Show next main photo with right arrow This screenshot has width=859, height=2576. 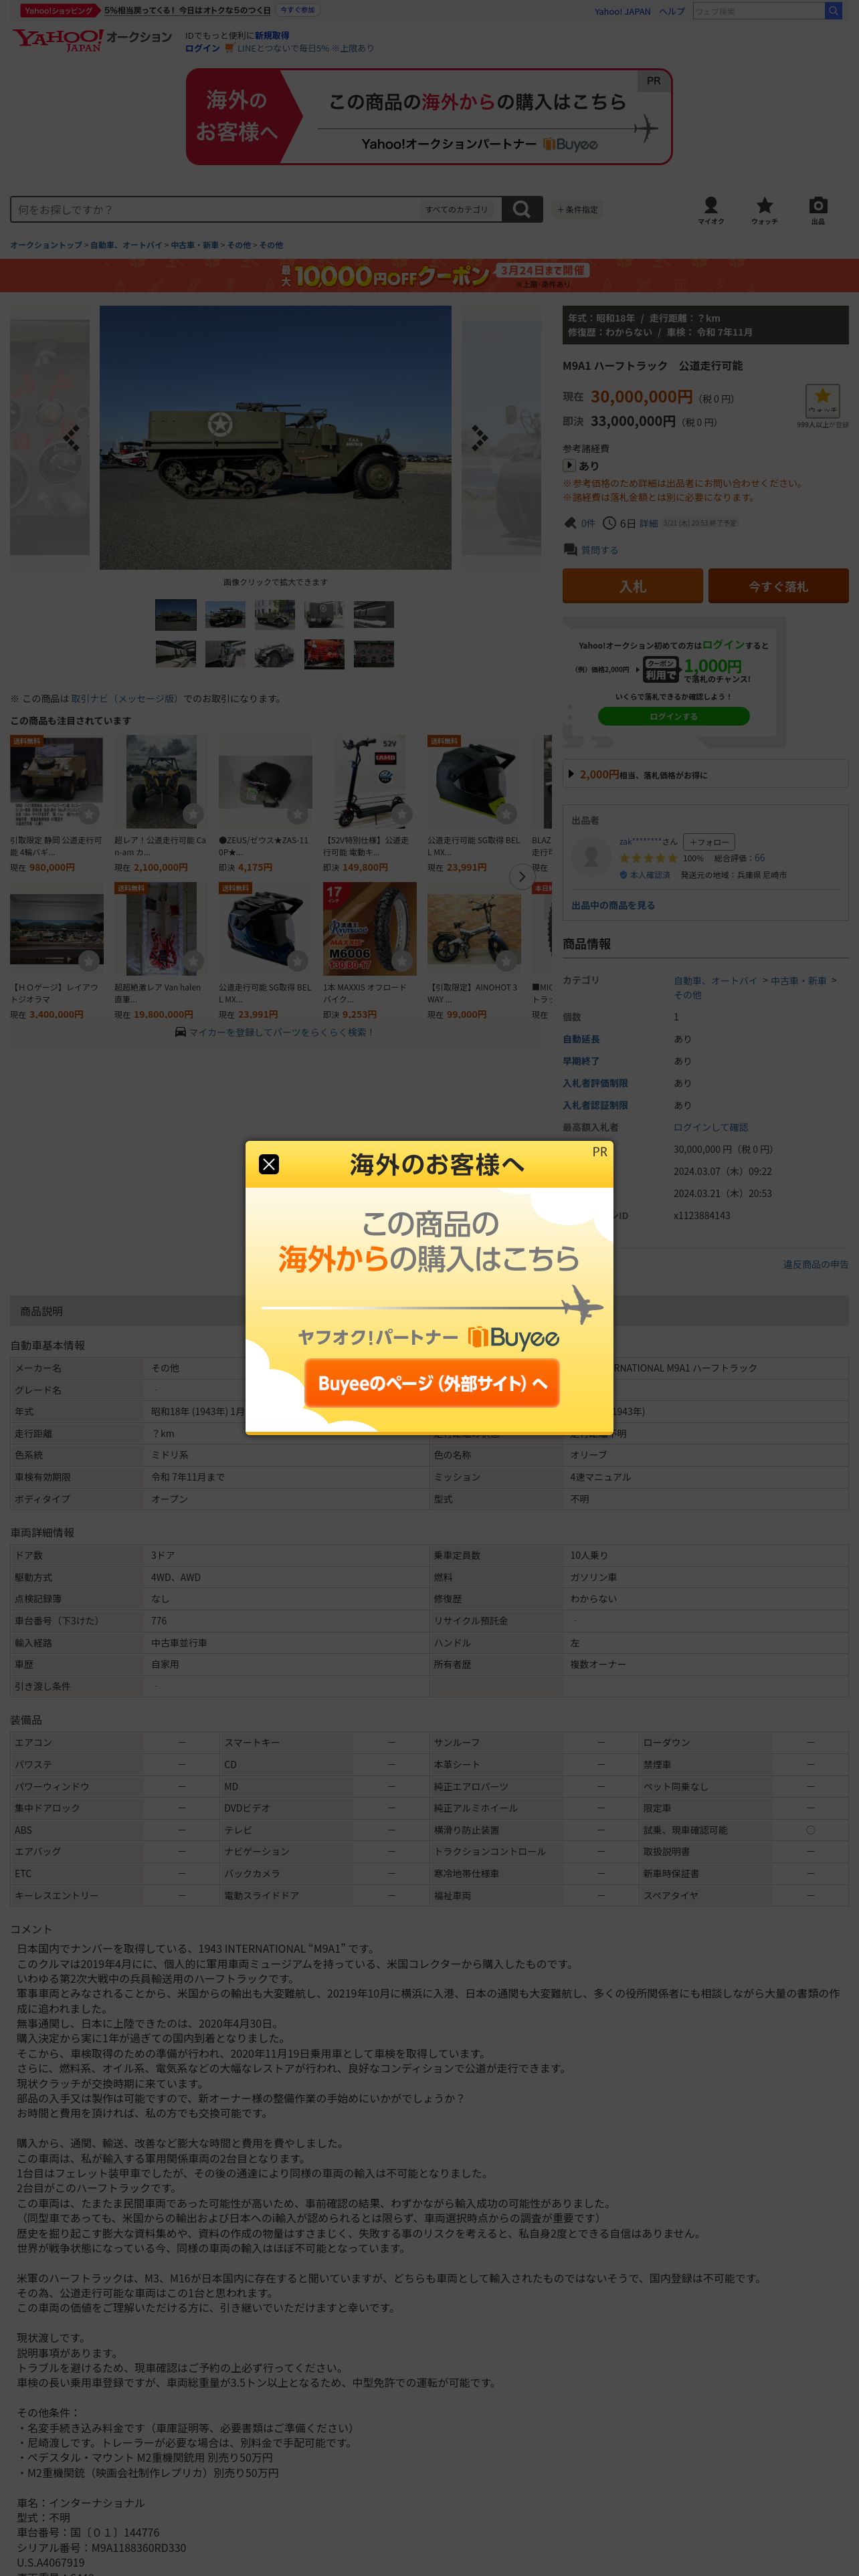480,437
